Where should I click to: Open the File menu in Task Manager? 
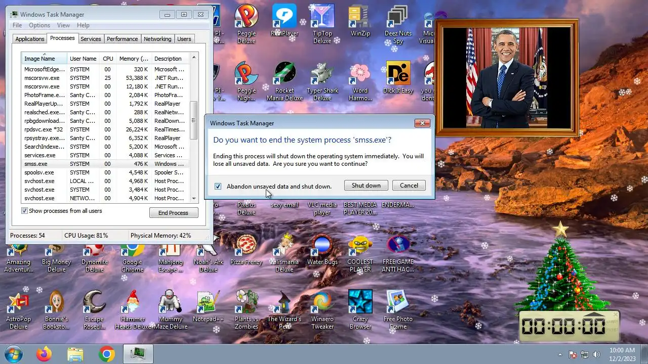click(x=17, y=25)
